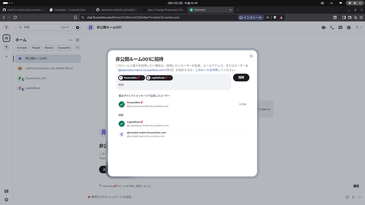The width and height of the screenshot is (365, 205).
Task: Switch to element-web/docs/install tab
Action: 117,10
